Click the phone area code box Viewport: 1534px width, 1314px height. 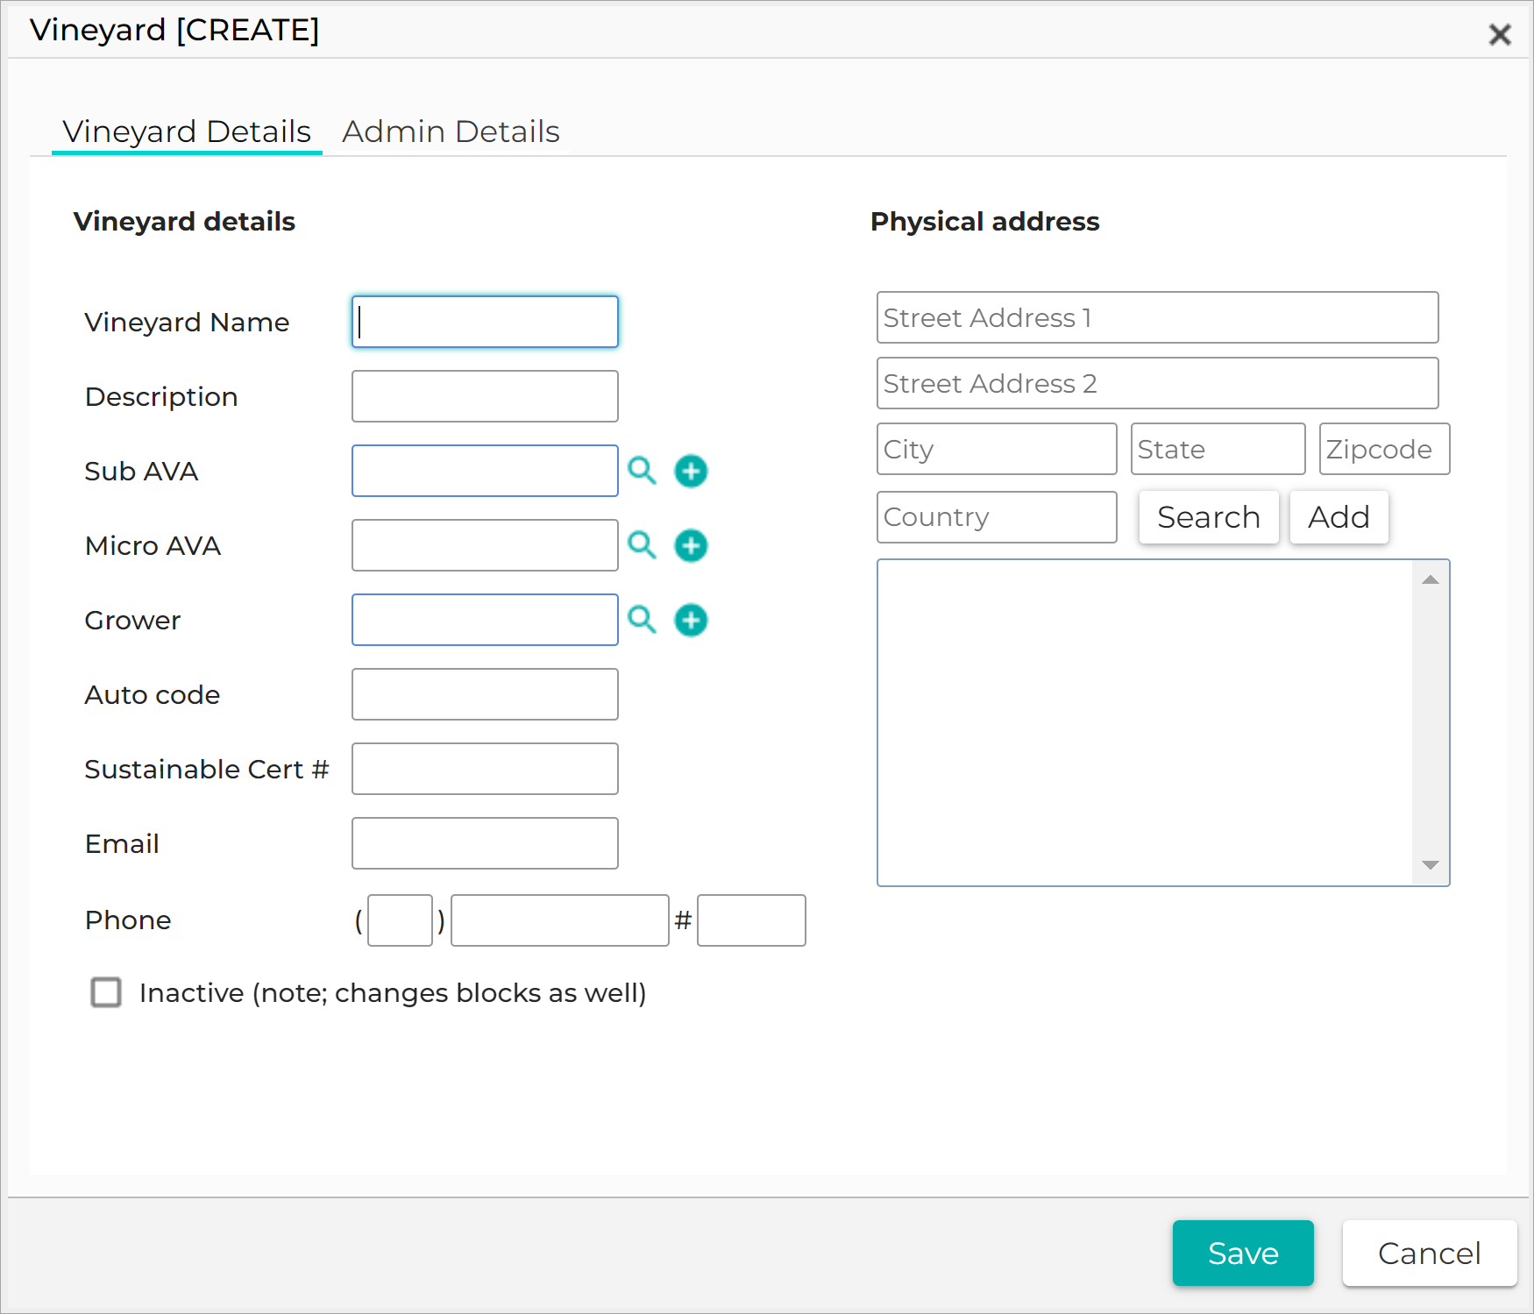(400, 920)
